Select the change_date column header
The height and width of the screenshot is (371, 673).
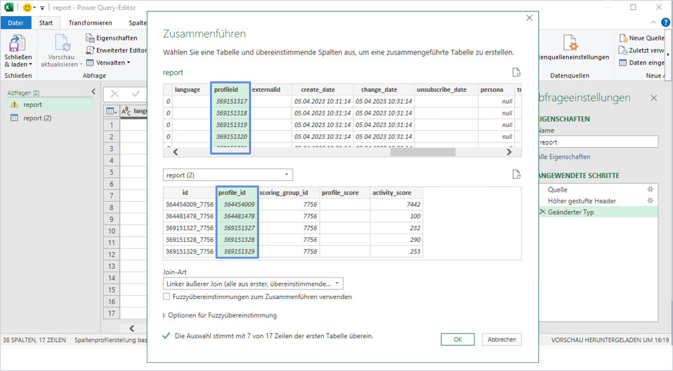click(x=384, y=89)
